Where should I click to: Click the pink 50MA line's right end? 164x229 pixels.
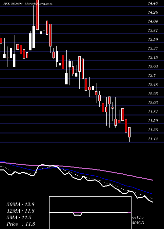tap(152, 180)
